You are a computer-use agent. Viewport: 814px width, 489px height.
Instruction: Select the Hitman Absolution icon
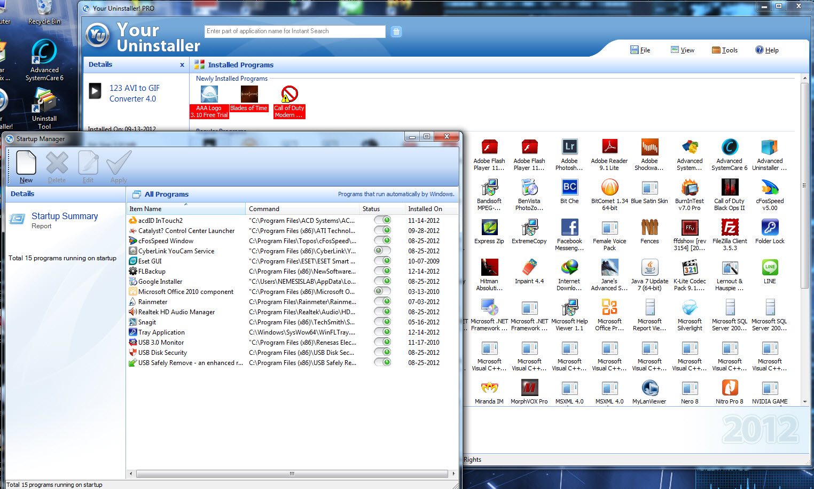coord(489,267)
